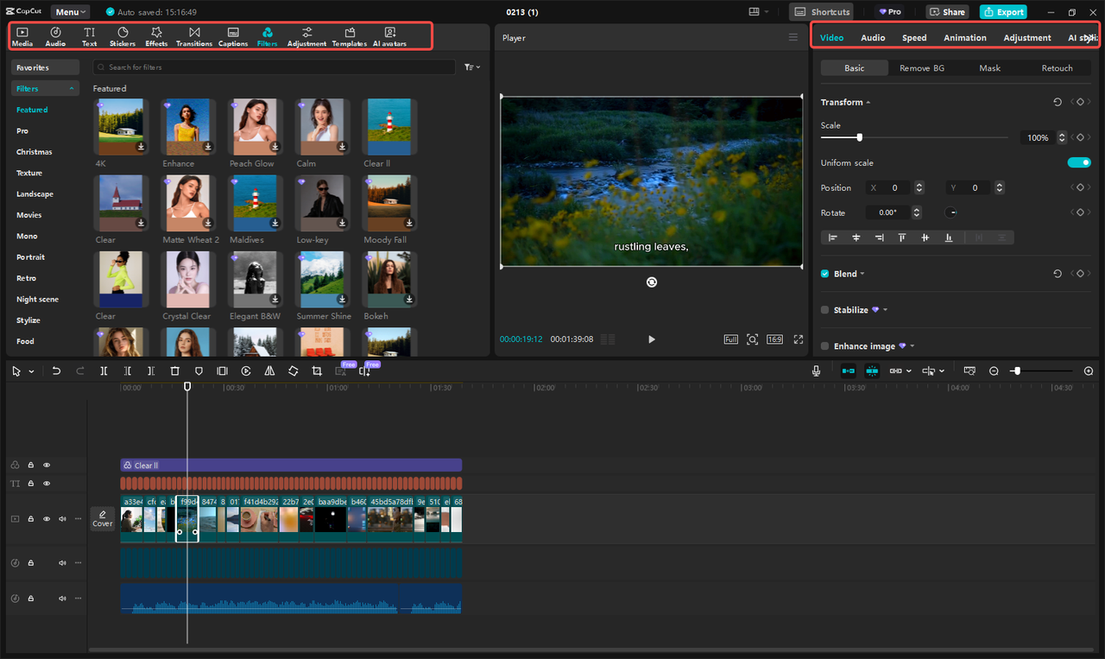Select the Clear II filter thumbnail
Screen dimensions: 1105x659
389,125
